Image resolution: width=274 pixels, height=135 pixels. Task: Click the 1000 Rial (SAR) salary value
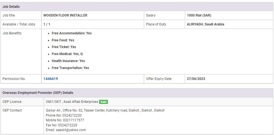pos(199,15)
